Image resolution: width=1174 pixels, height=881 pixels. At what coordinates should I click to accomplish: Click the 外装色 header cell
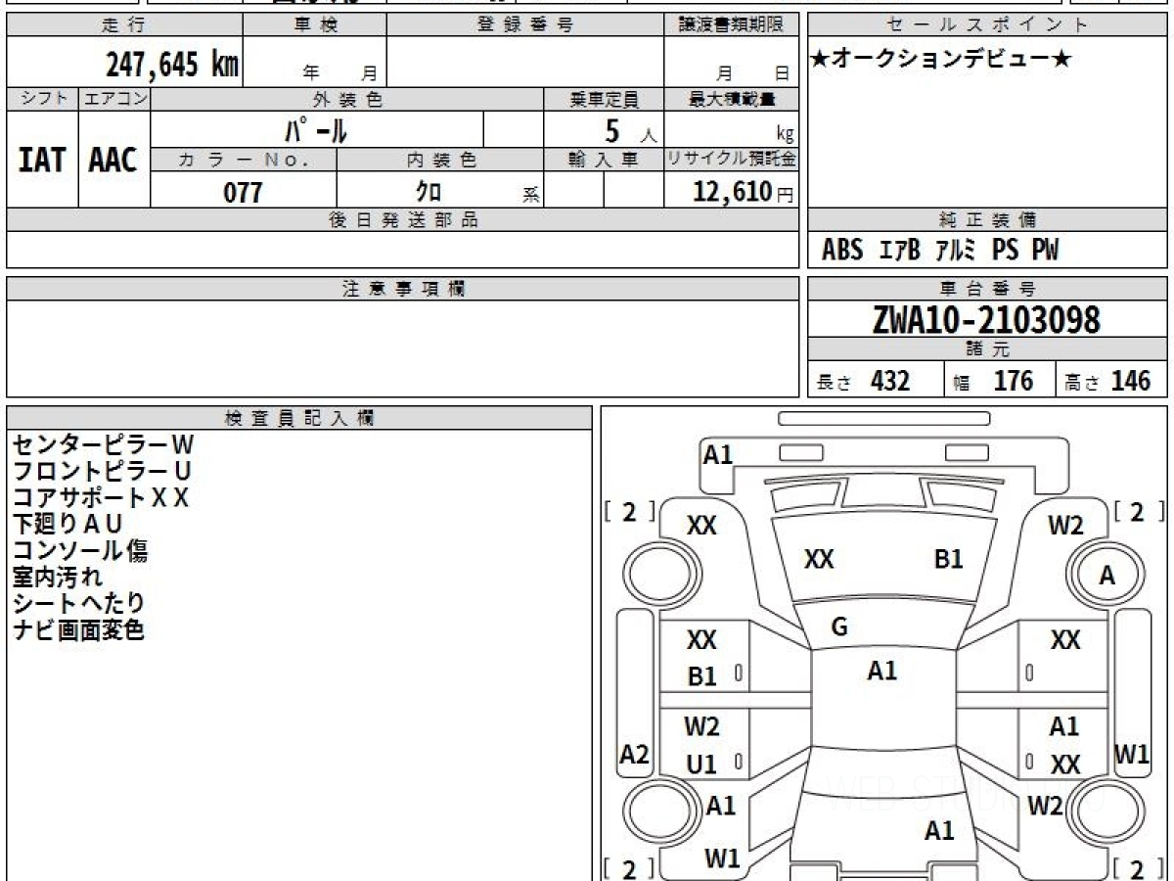[x=347, y=99]
